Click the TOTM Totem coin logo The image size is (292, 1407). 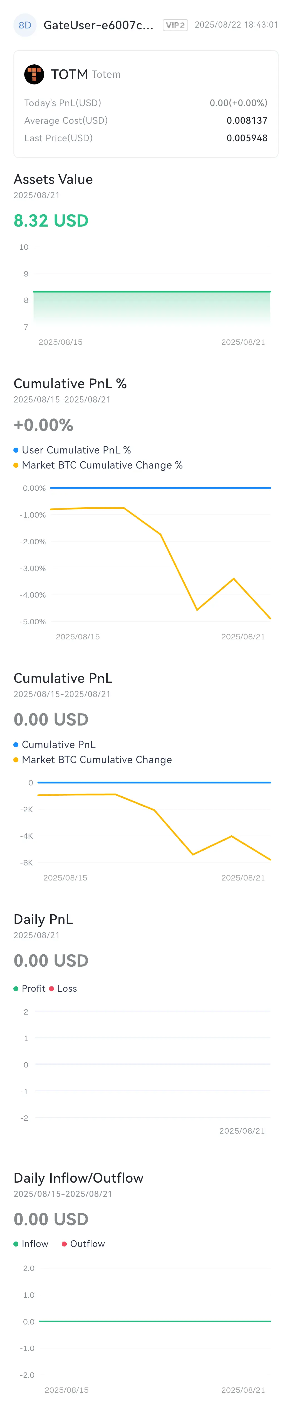34,74
